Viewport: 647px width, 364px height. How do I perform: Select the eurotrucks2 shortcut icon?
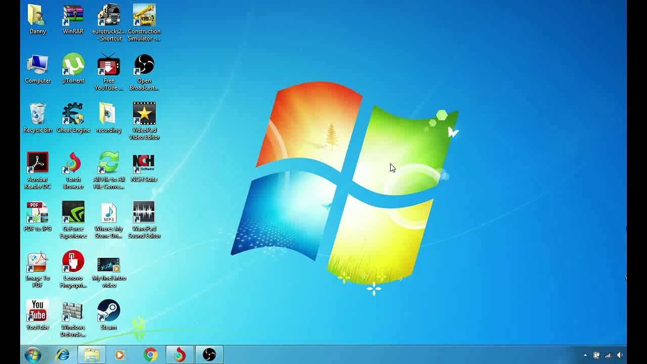(x=109, y=15)
